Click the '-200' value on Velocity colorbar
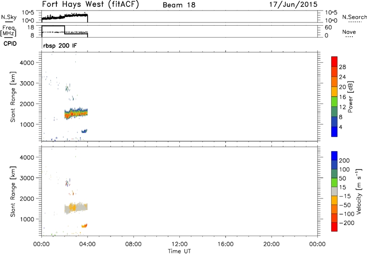Viewport: 367px width, 254px height. tap(347, 223)
